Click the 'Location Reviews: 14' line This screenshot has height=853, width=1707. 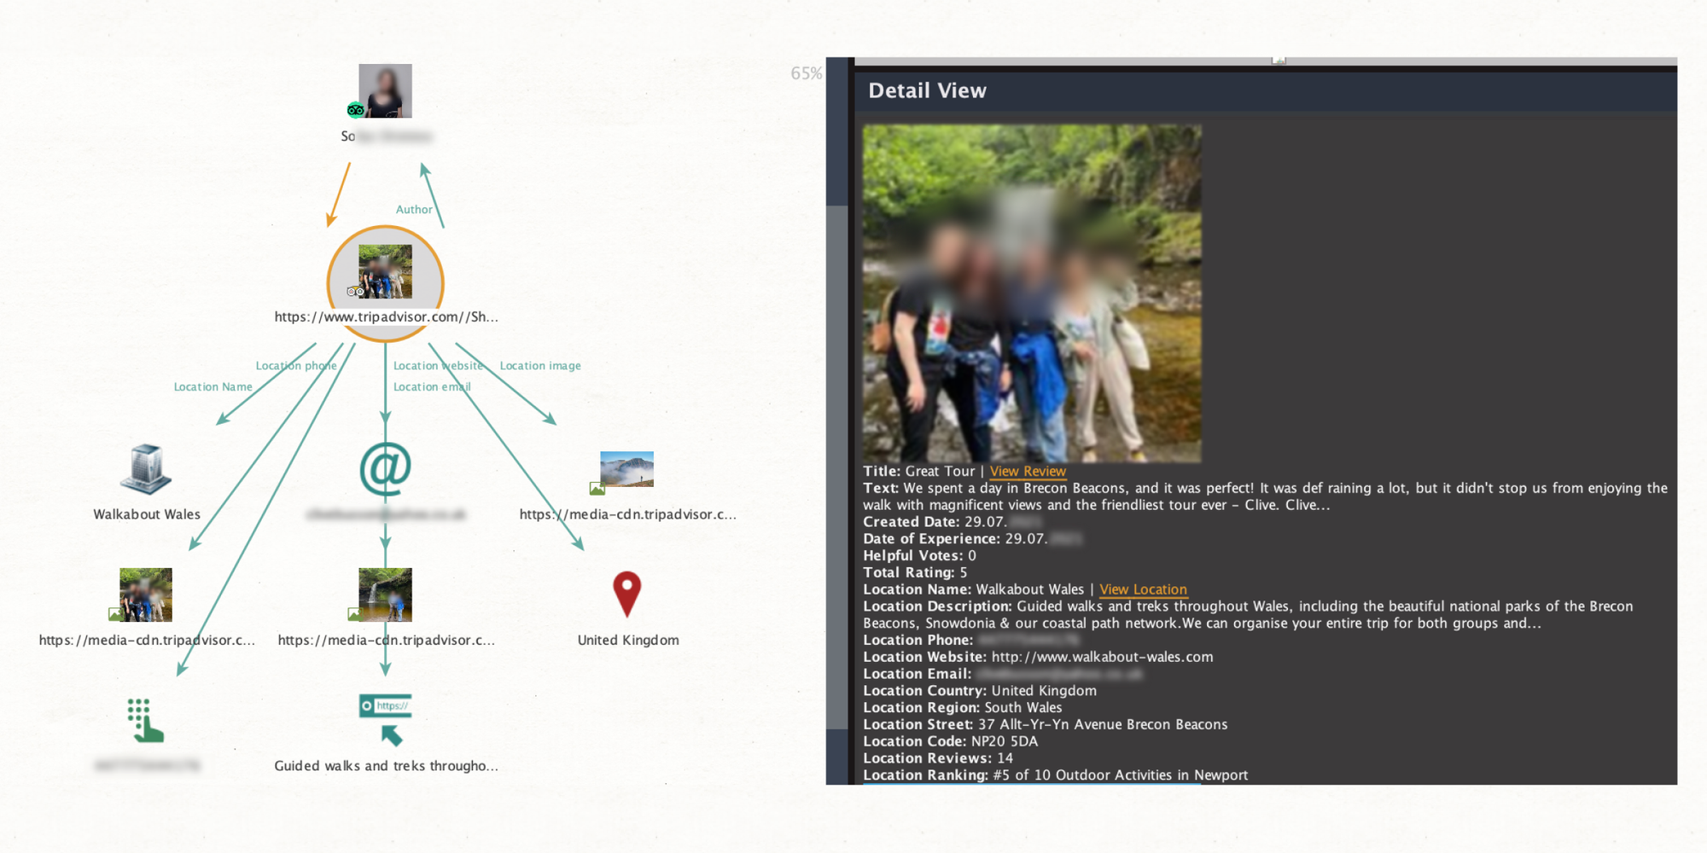938,758
